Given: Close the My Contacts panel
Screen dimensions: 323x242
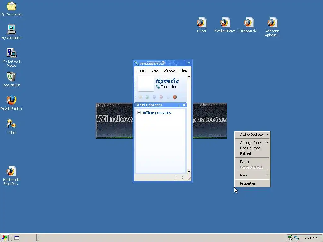Looking at the screenshot, I should pos(184,105).
